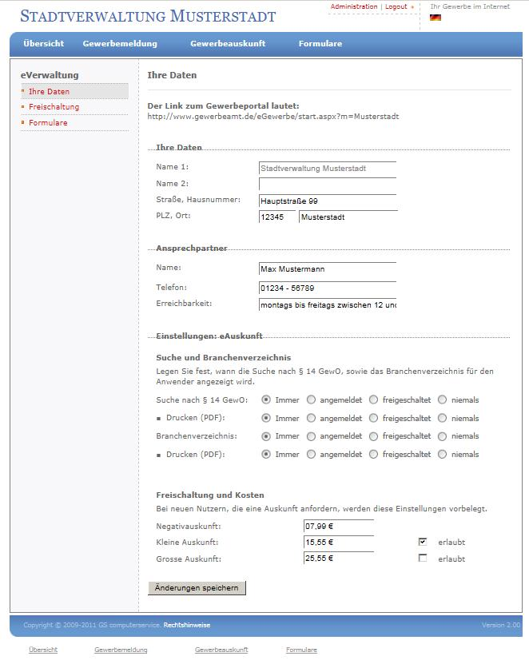Click the German flag language icon
529x668 pixels.
[x=436, y=18]
